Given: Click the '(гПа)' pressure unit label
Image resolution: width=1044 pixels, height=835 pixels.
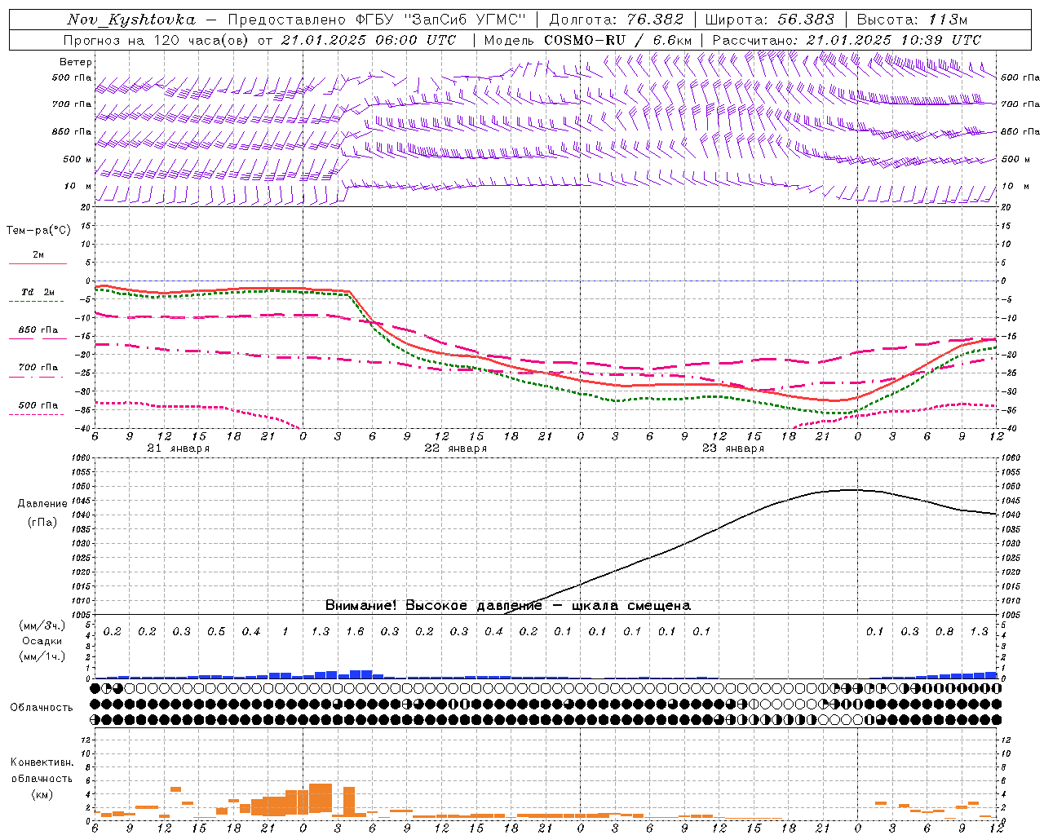Looking at the screenshot, I should [42, 523].
